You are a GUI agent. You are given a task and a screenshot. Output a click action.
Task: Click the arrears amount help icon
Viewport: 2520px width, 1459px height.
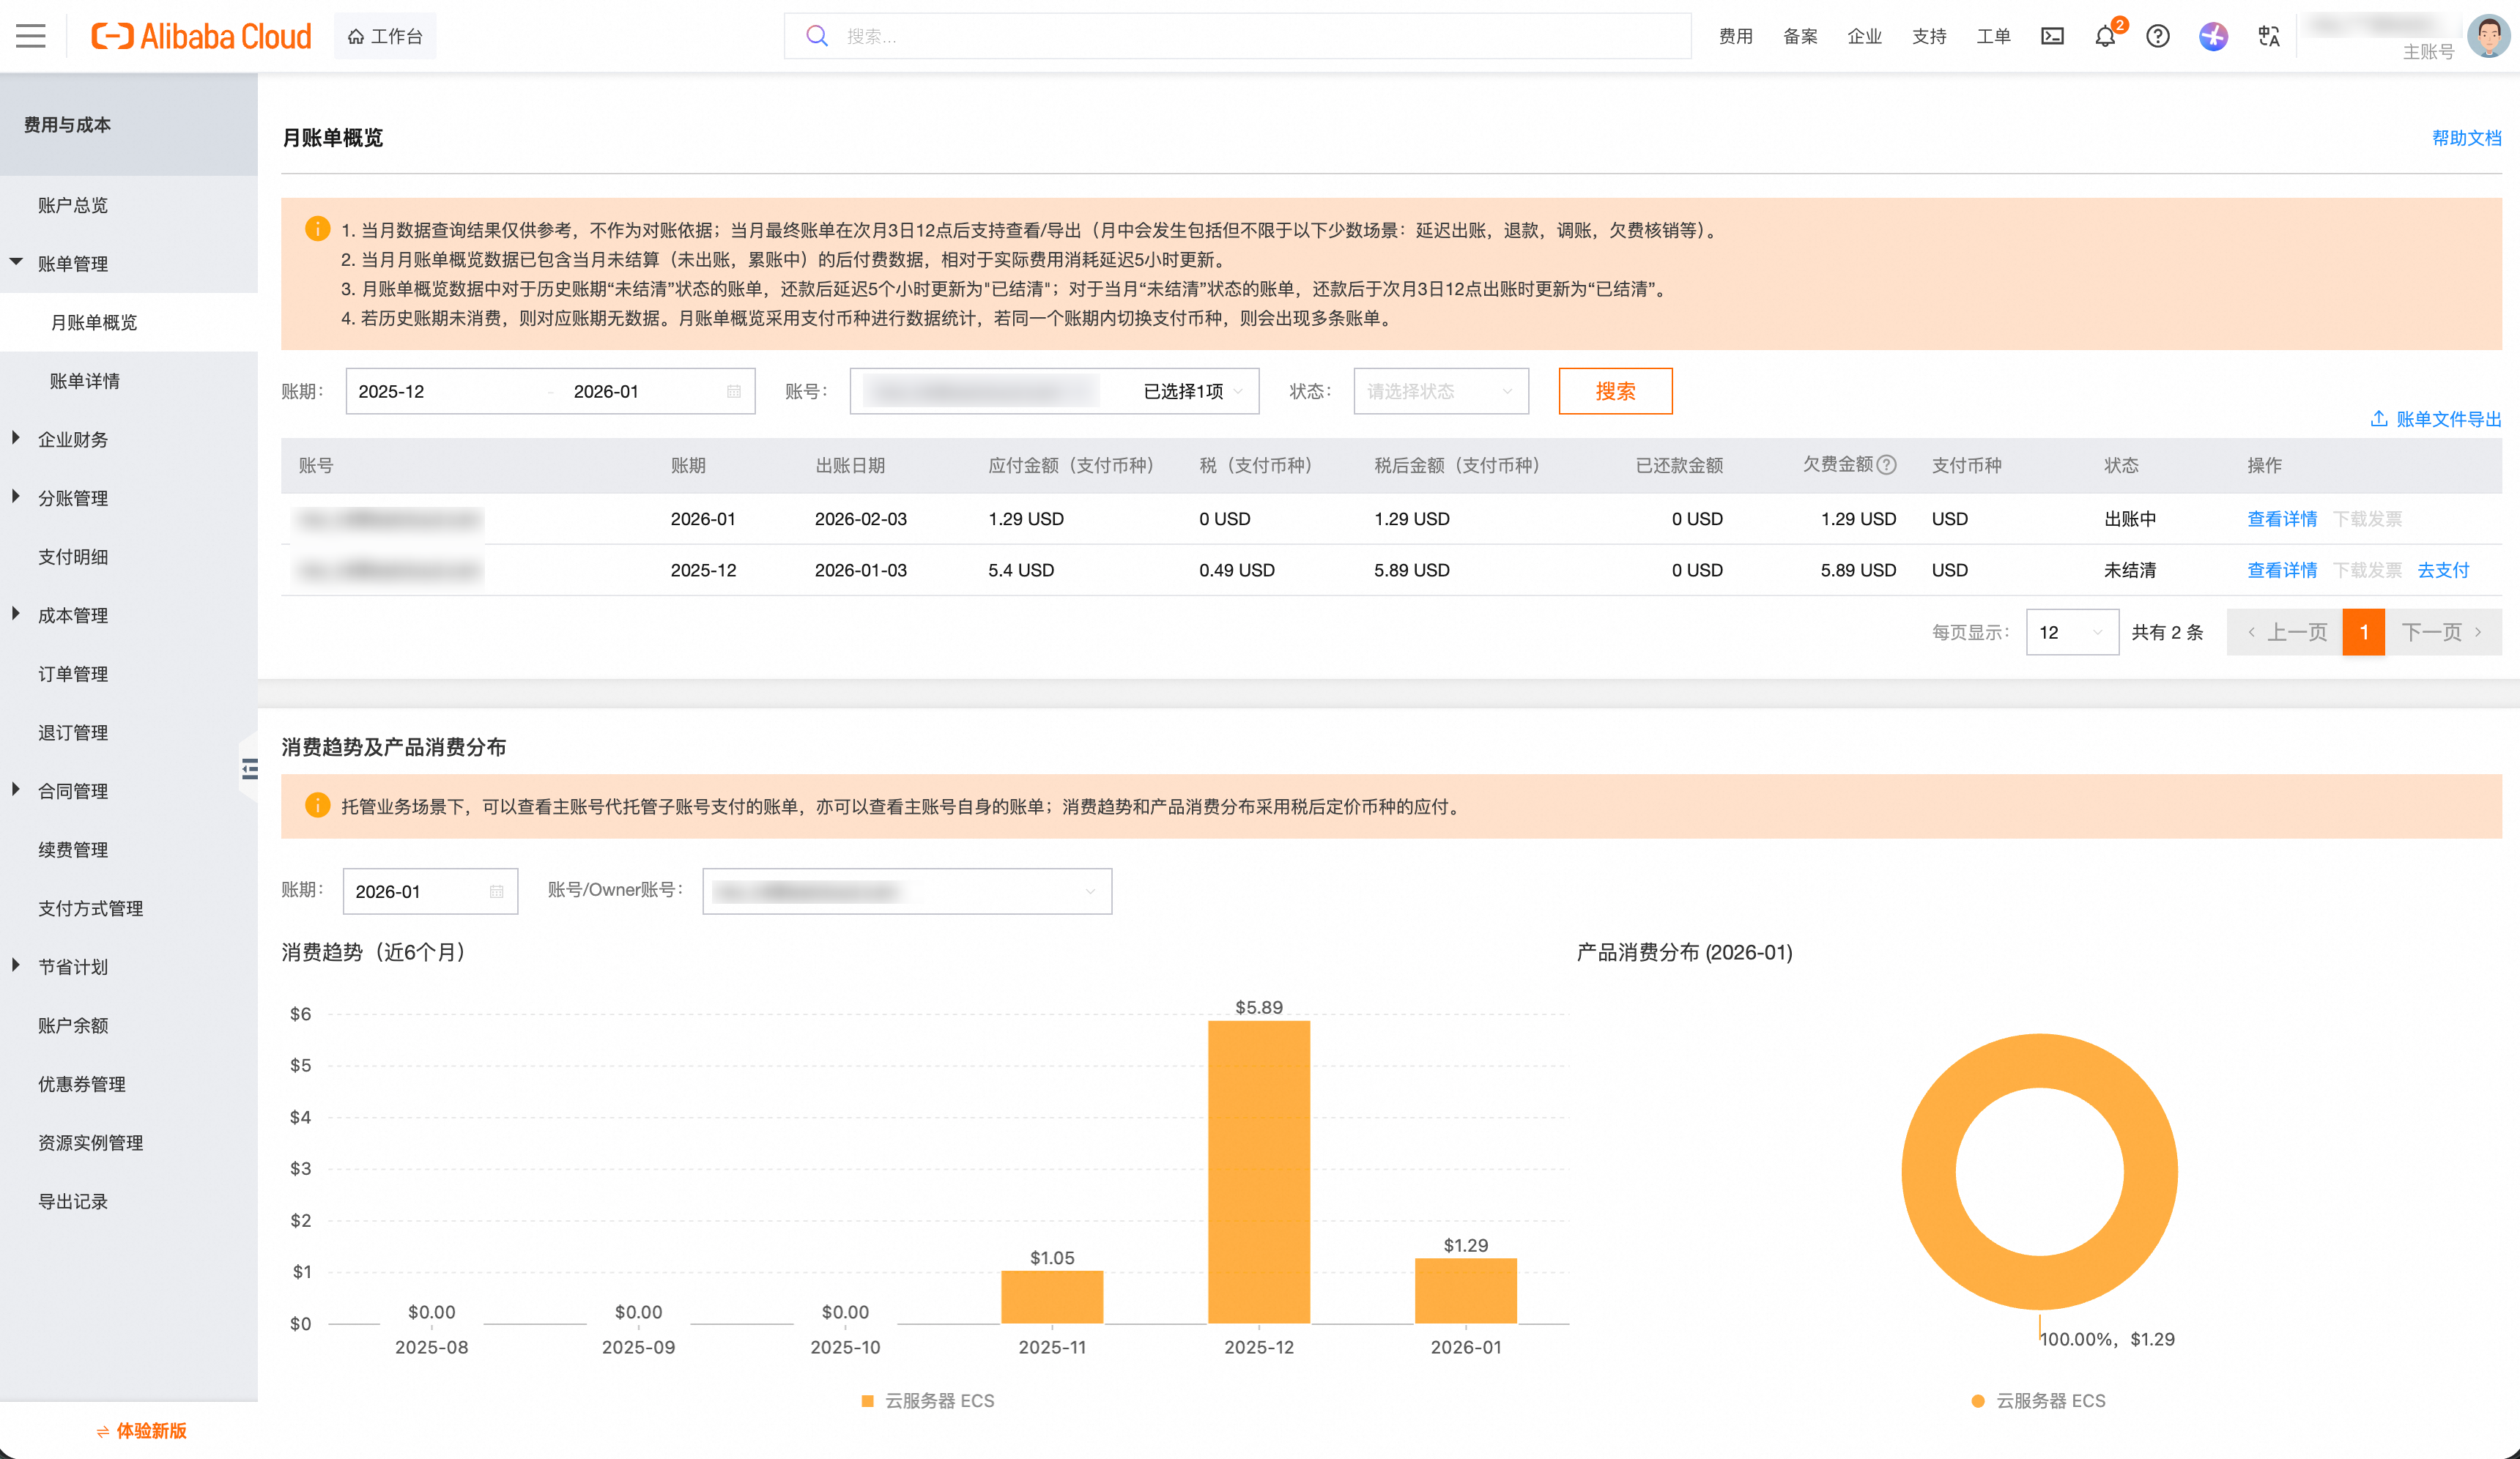click(1887, 464)
